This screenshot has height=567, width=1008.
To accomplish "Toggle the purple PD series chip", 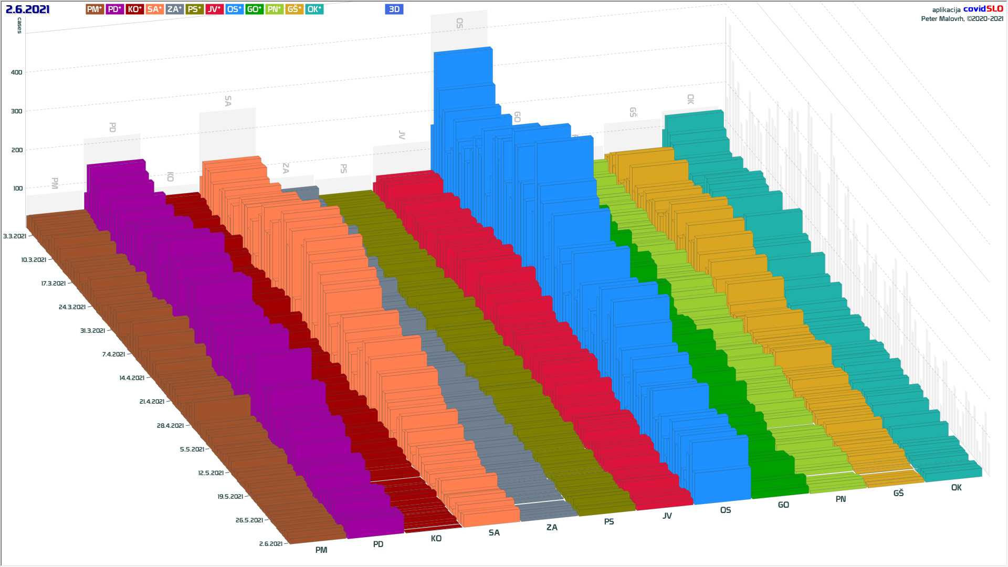I will tap(115, 9).
